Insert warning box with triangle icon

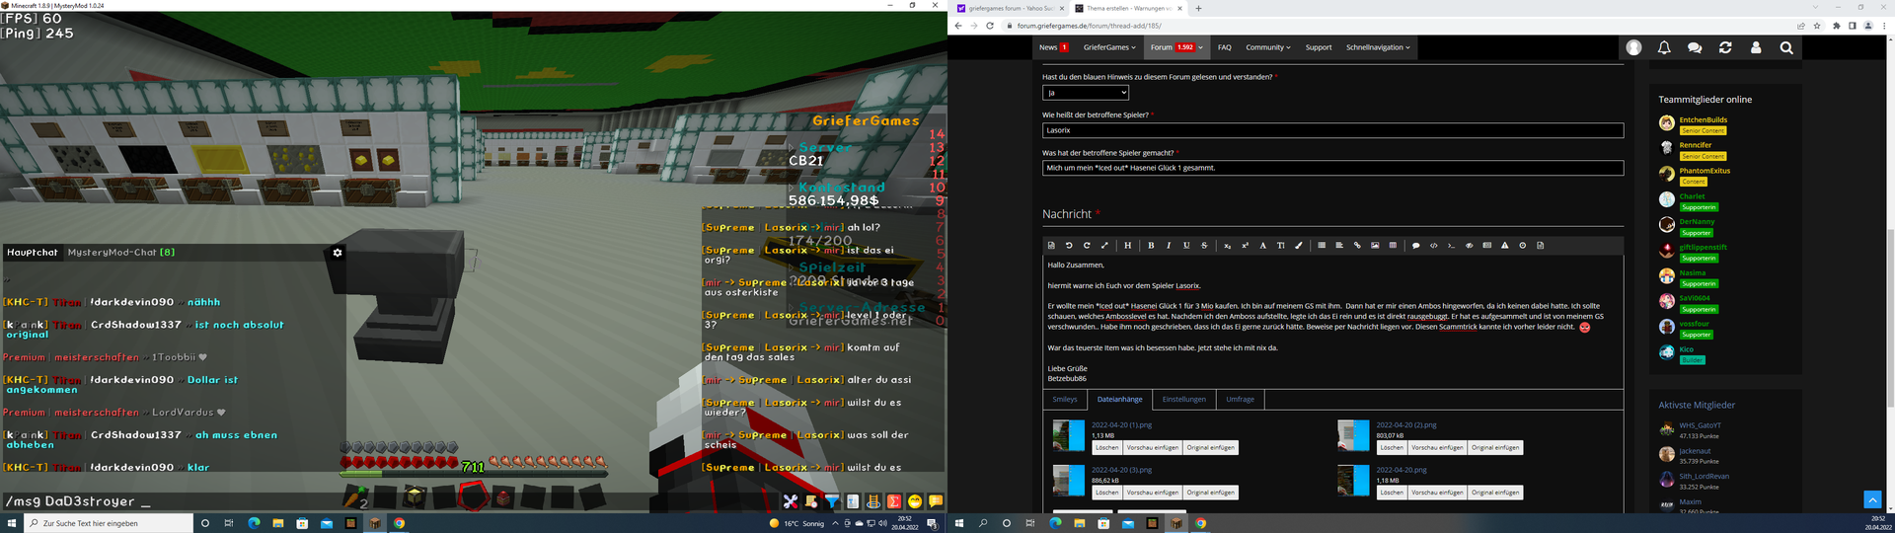tap(1505, 245)
